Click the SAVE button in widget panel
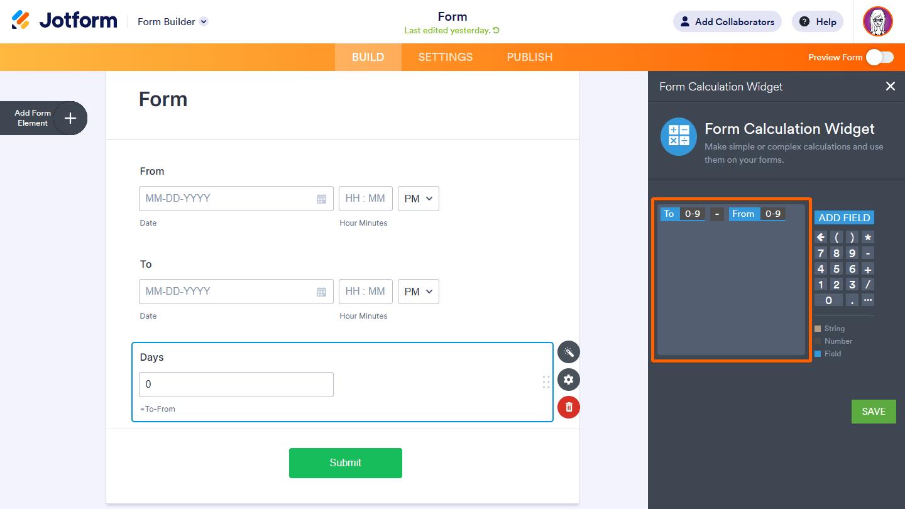Viewport: 905px width, 509px height. pos(874,412)
